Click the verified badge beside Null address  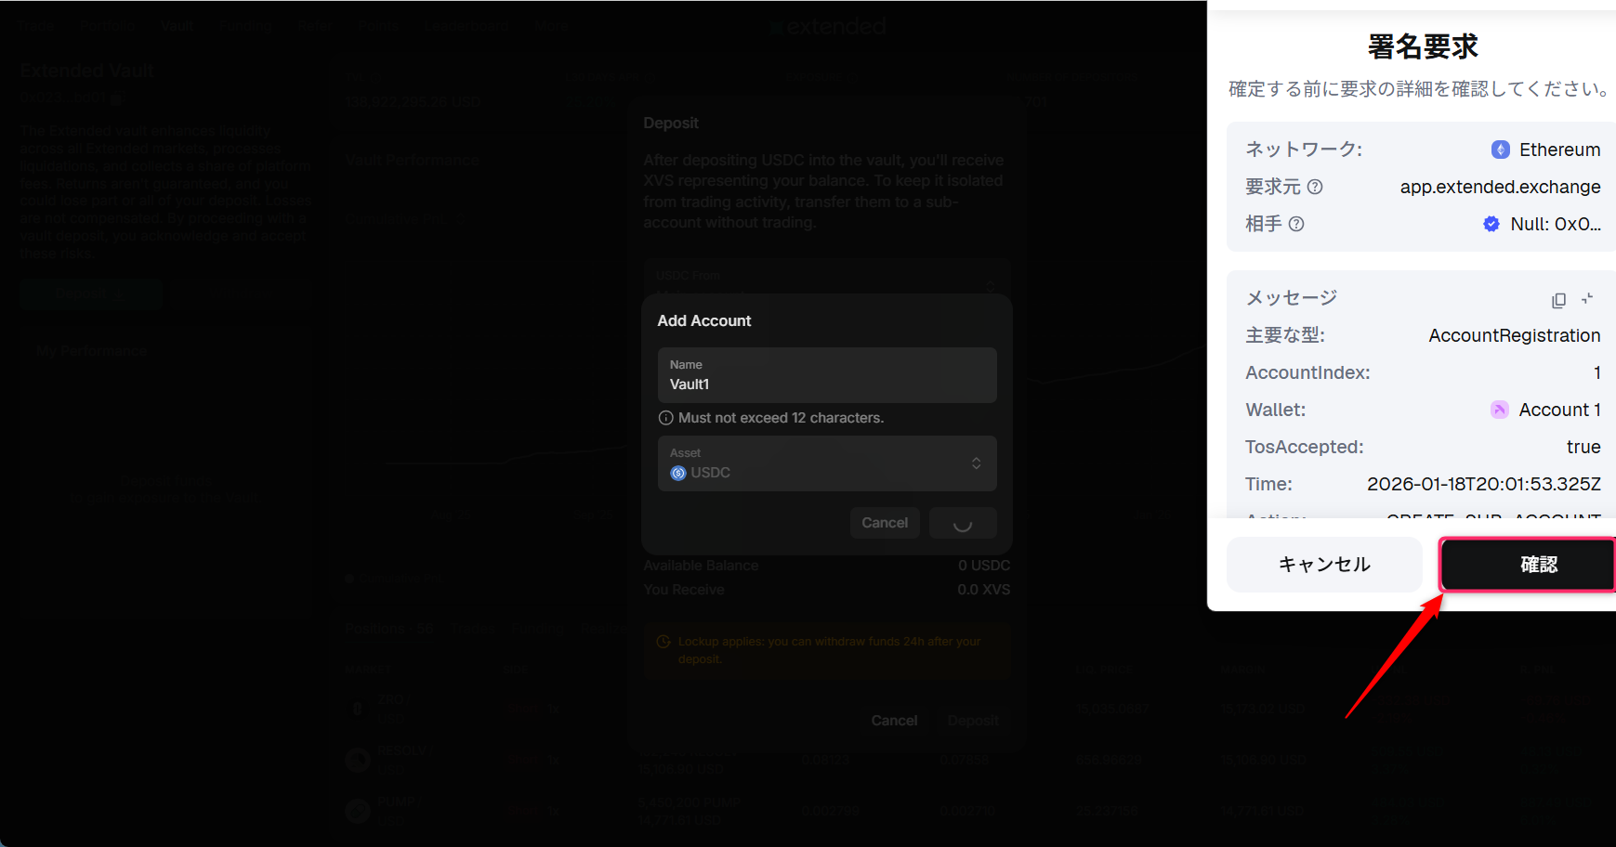(x=1491, y=224)
